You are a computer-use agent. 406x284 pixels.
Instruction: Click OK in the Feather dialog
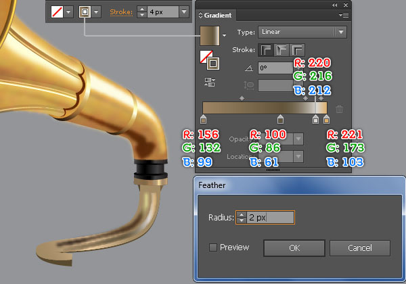coord(294,248)
